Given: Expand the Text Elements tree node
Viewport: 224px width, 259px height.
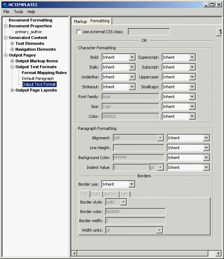Looking at the screenshot, I should [x=12, y=44].
